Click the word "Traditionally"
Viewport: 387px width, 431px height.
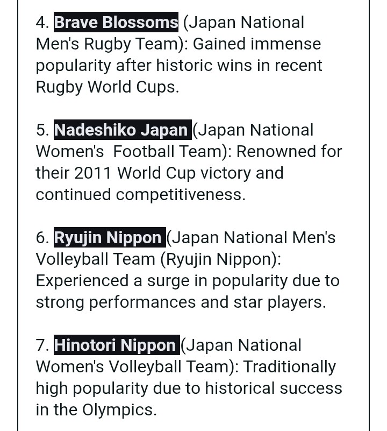pyautogui.click(x=289, y=366)
